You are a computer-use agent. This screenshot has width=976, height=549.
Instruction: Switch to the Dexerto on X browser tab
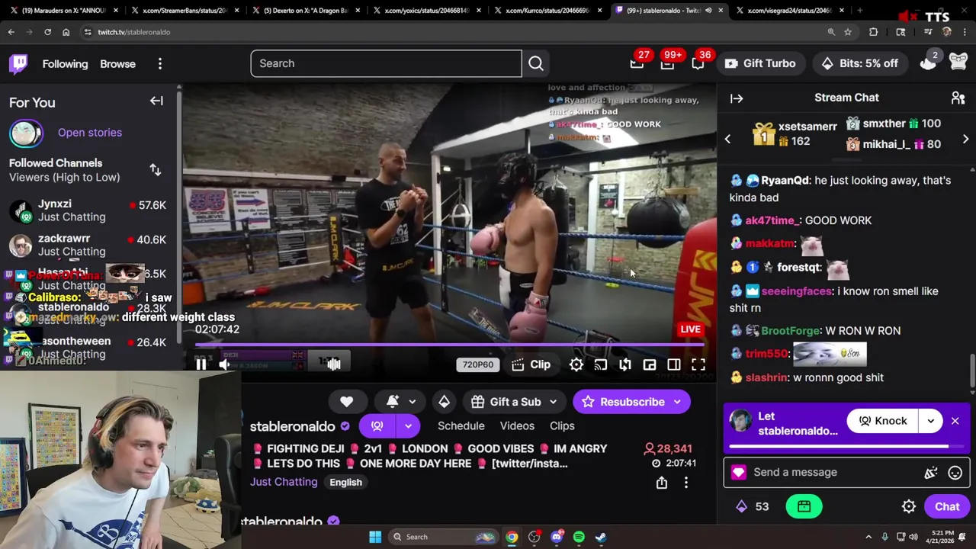click(304, 11)
